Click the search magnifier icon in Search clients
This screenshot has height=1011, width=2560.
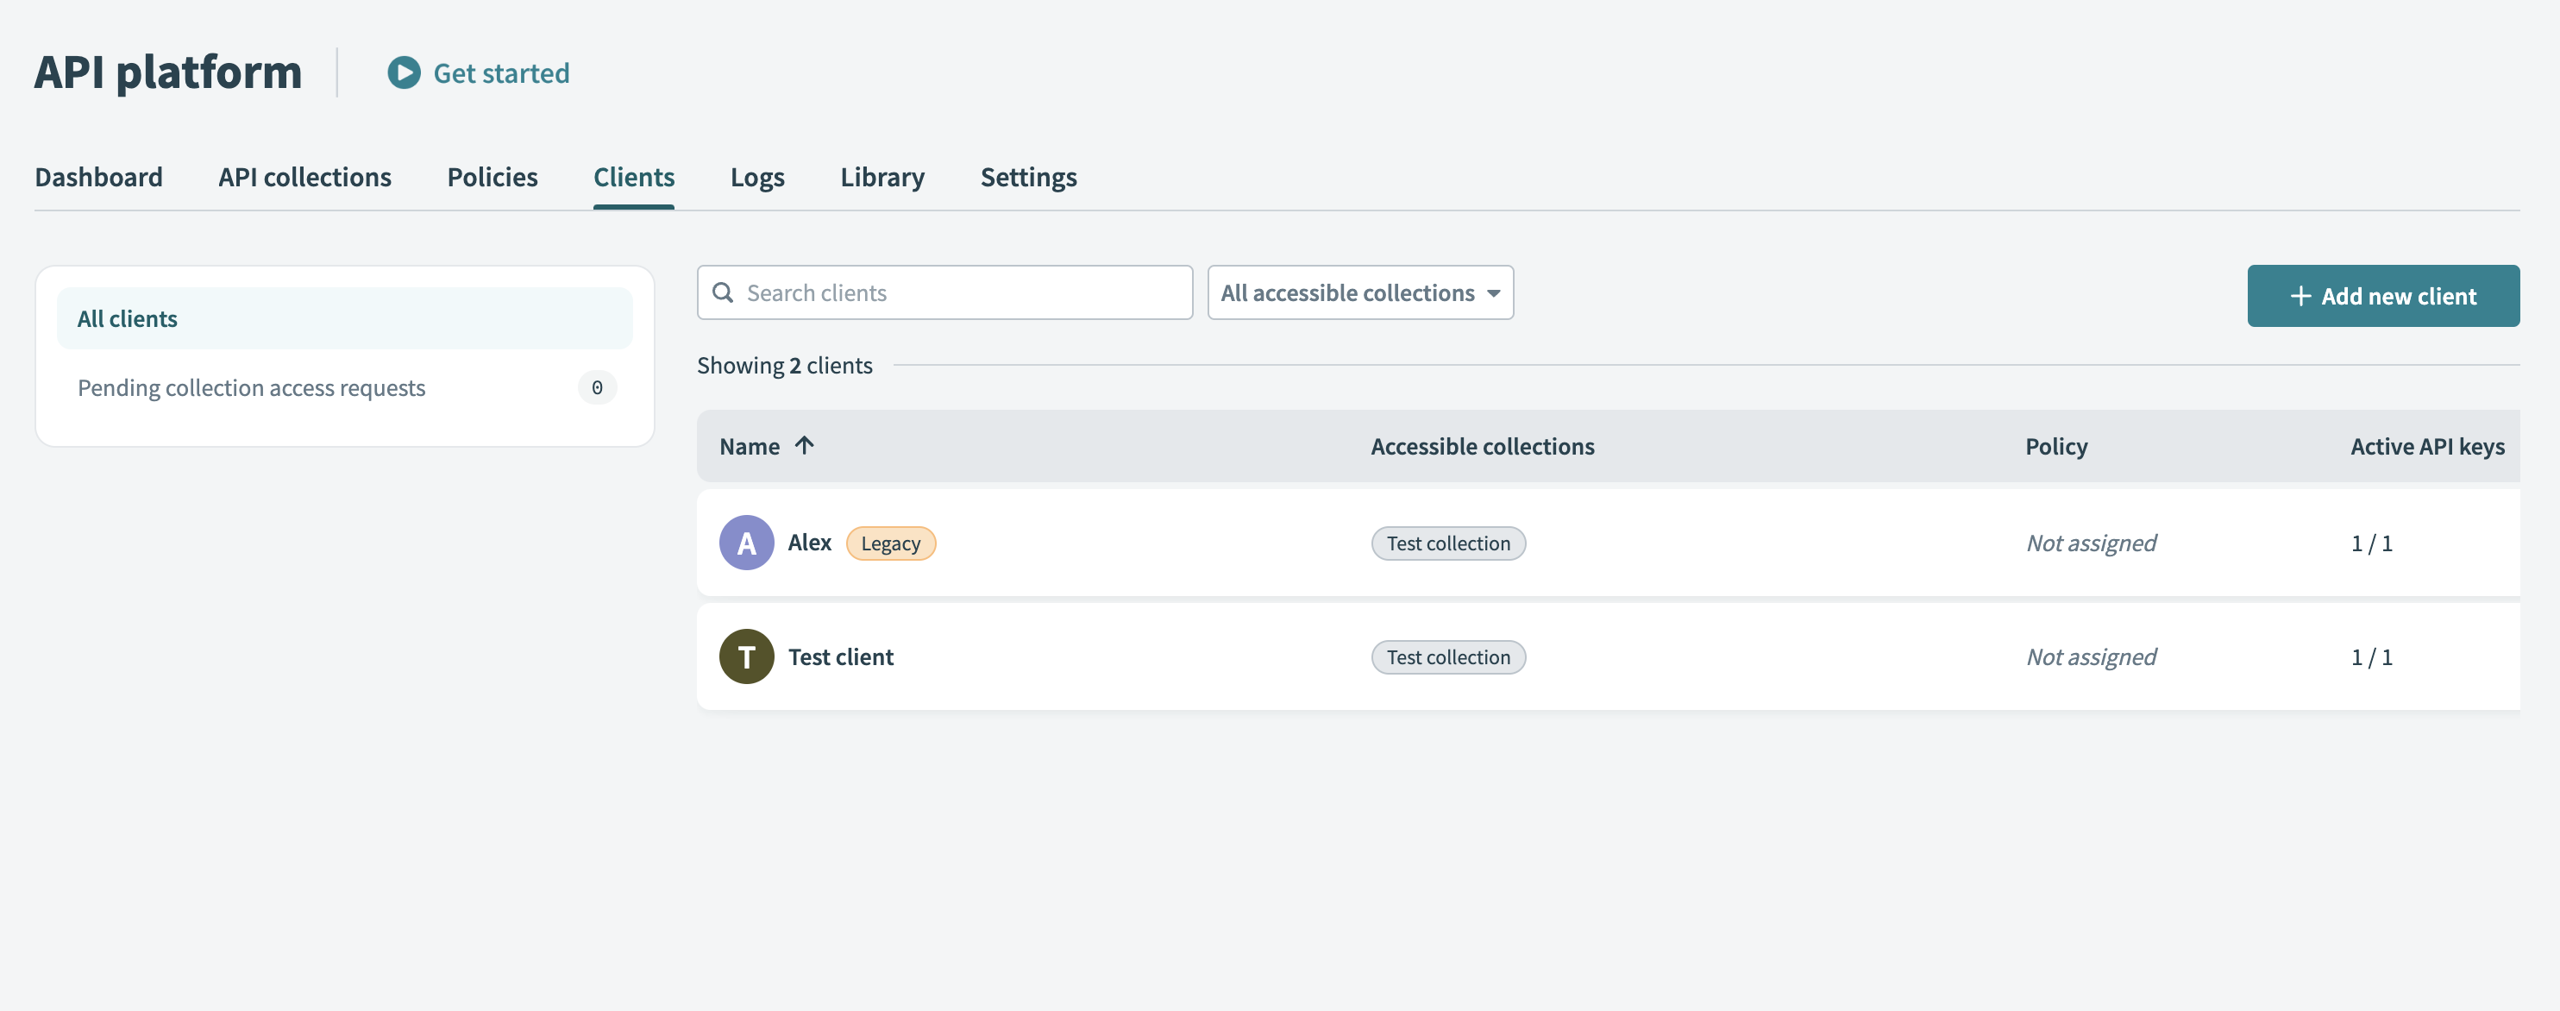click(723, 292)
